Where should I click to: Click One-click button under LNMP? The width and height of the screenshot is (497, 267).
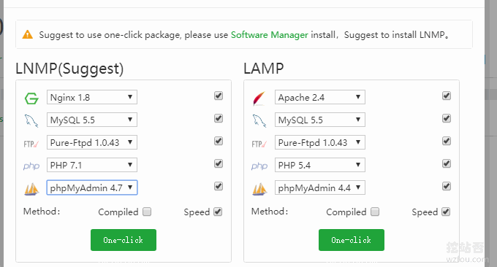coord(124,240)
